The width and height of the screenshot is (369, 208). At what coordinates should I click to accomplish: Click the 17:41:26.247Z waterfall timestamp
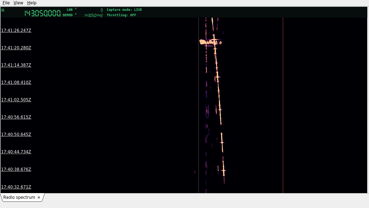click(16, 31)
